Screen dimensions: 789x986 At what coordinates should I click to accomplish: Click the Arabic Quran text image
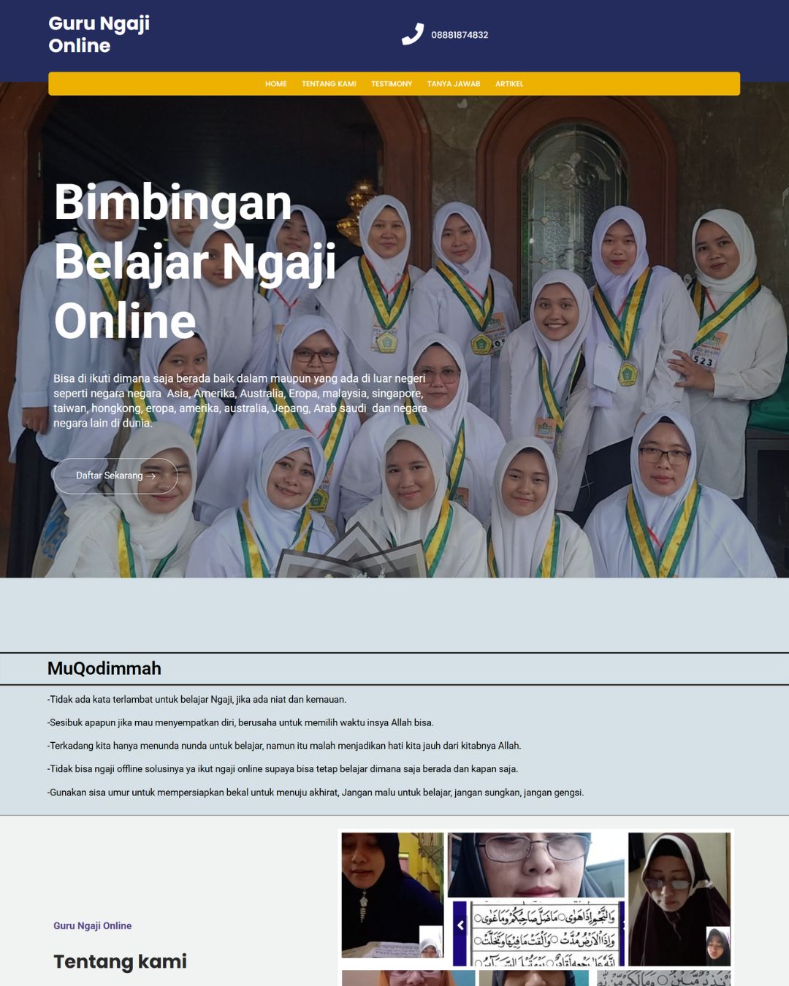[544, 933]
